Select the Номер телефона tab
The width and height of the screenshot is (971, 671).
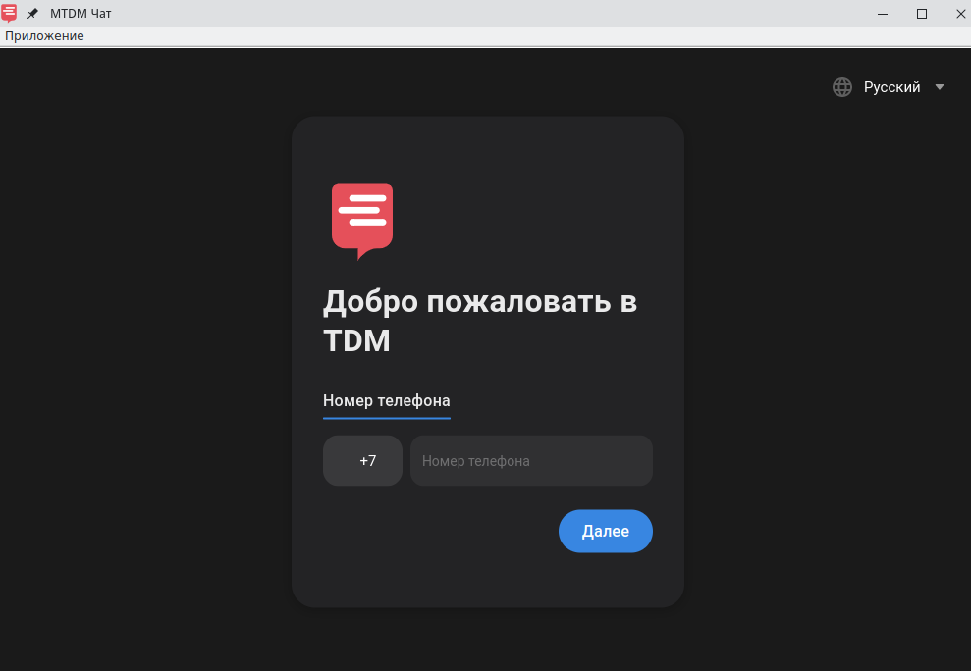click(x=387, y=400)
